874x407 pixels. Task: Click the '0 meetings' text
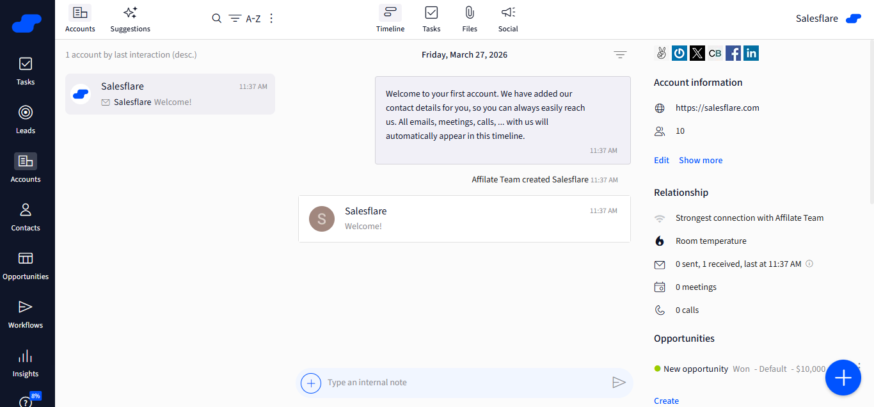pos(696,287)
